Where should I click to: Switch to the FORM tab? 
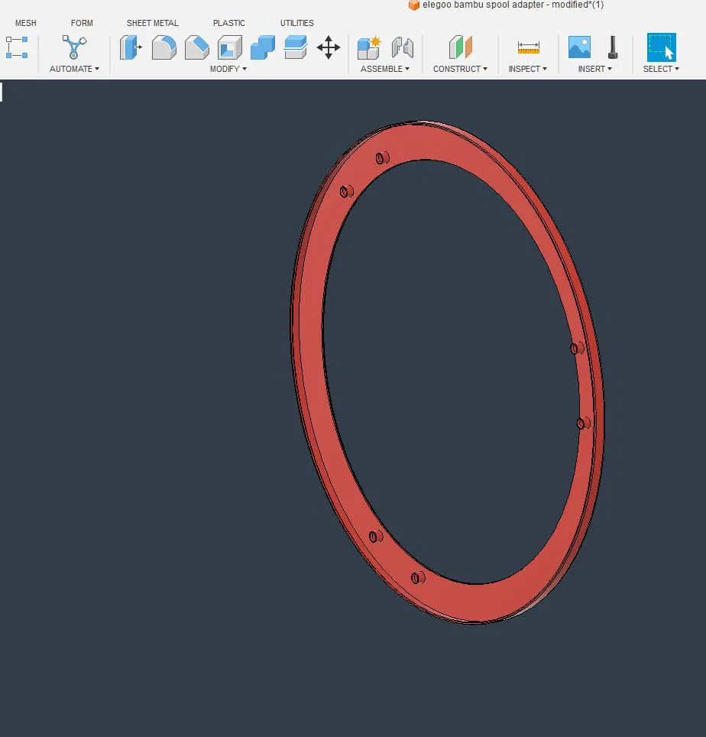click(x=82, y=23)
